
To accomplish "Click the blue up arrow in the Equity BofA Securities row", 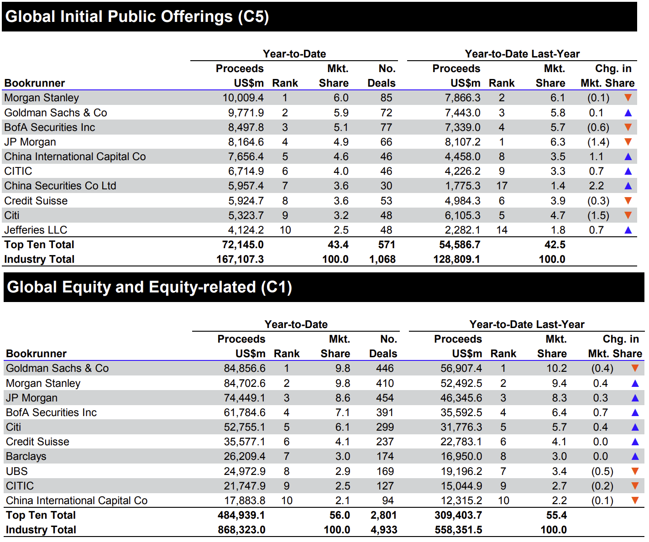I will coord(635,412).
